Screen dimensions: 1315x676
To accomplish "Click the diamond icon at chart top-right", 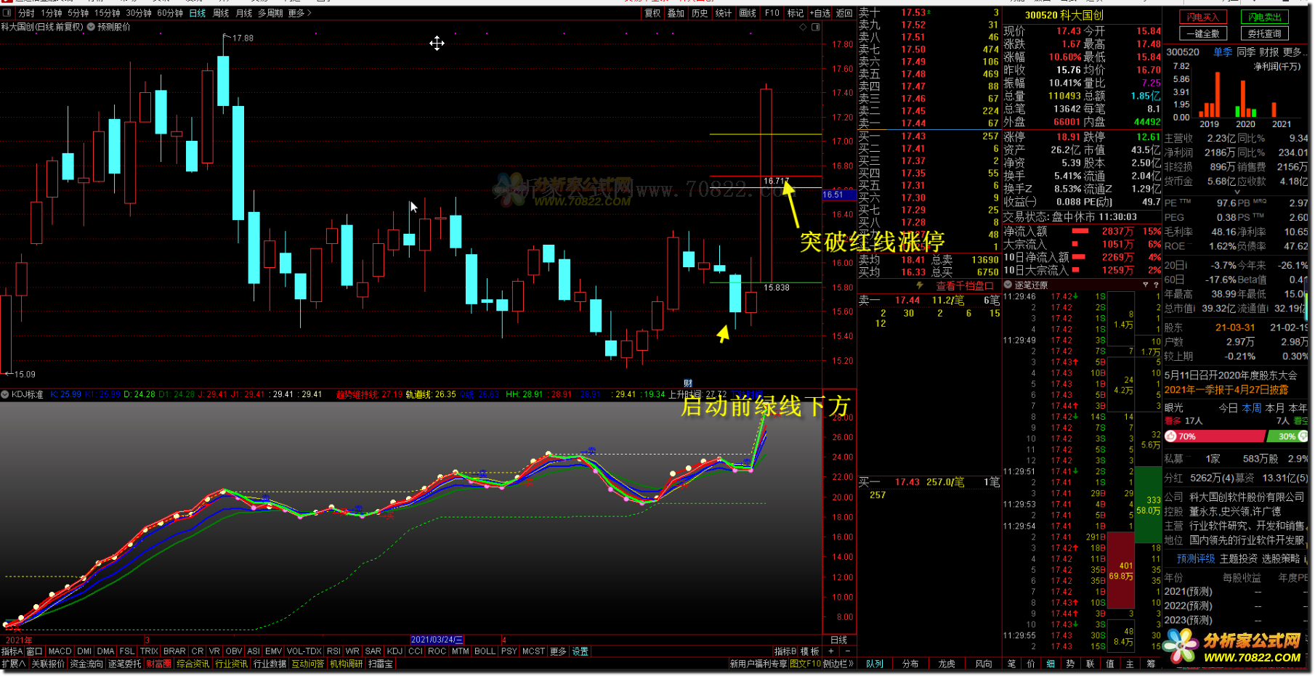I will click(803, 27).
